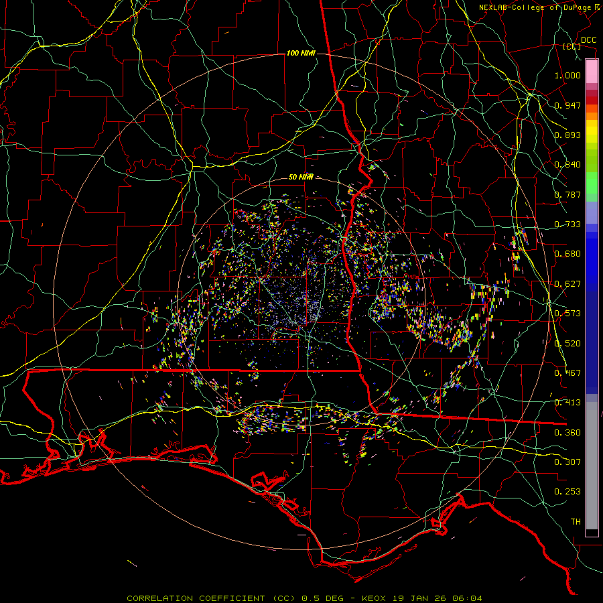Screen dimensions: 603x603
Task: Click the 0.627 scale value
Action: click(567, 284)
